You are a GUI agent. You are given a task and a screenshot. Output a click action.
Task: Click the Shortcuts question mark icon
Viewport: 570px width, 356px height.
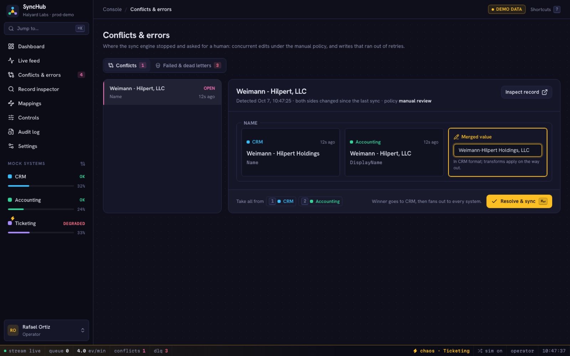[557, 9]
